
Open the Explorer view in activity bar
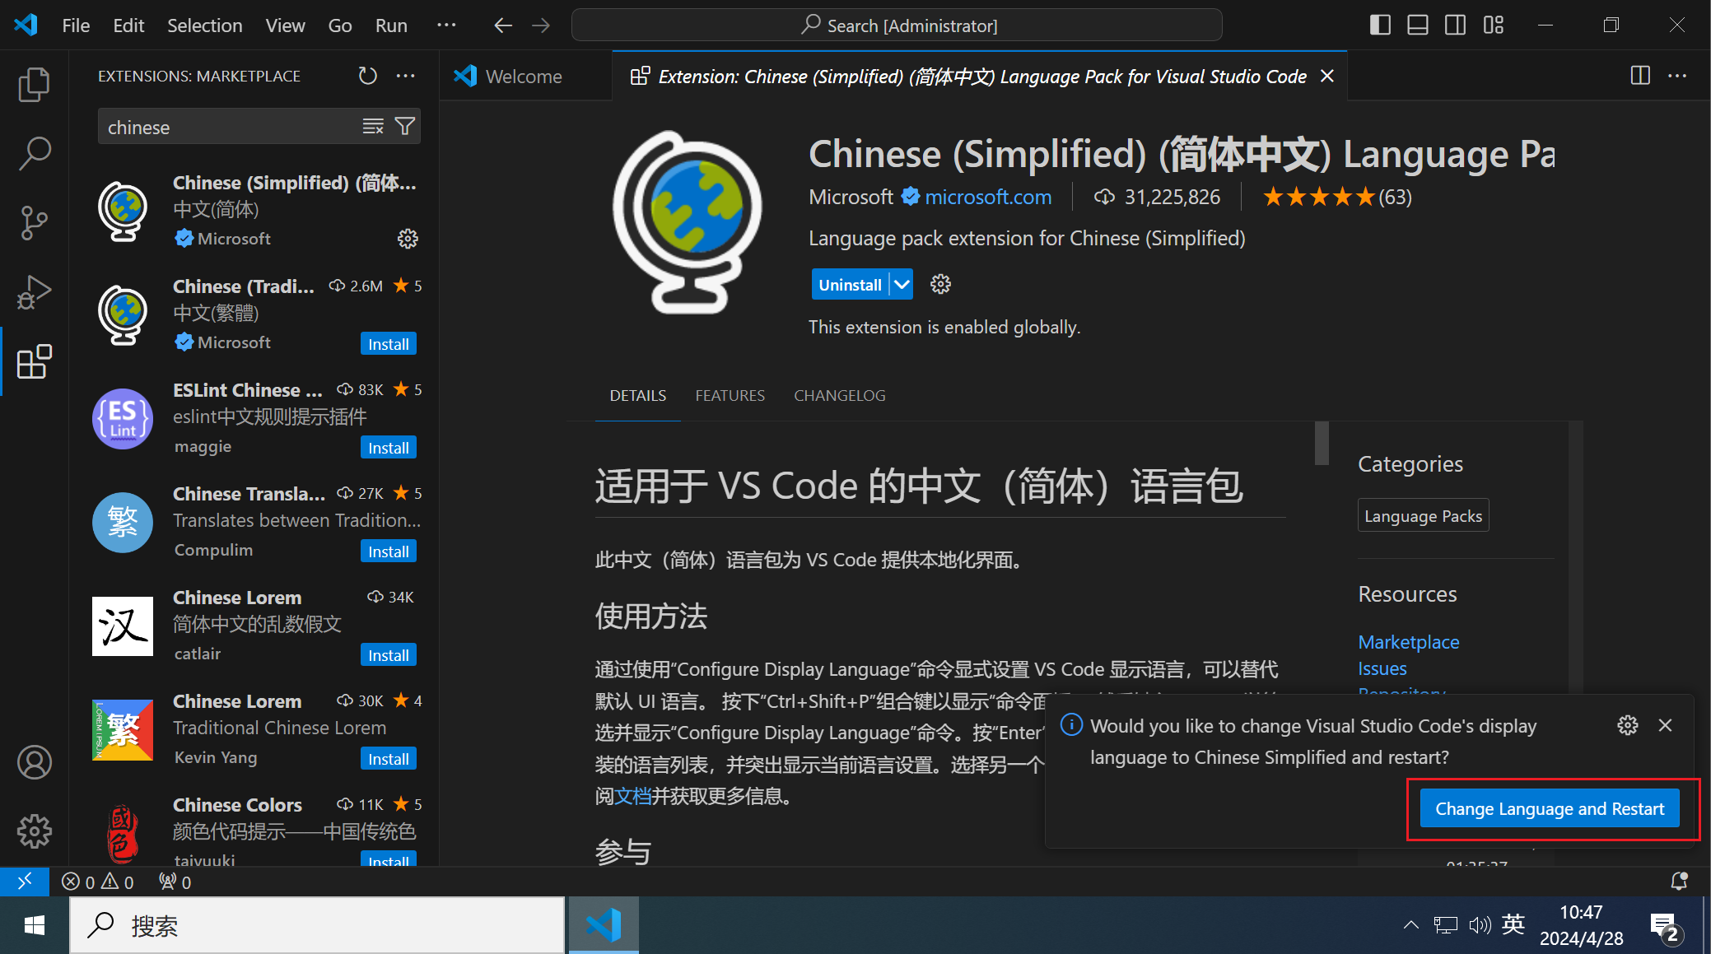(x=34, y=85)
